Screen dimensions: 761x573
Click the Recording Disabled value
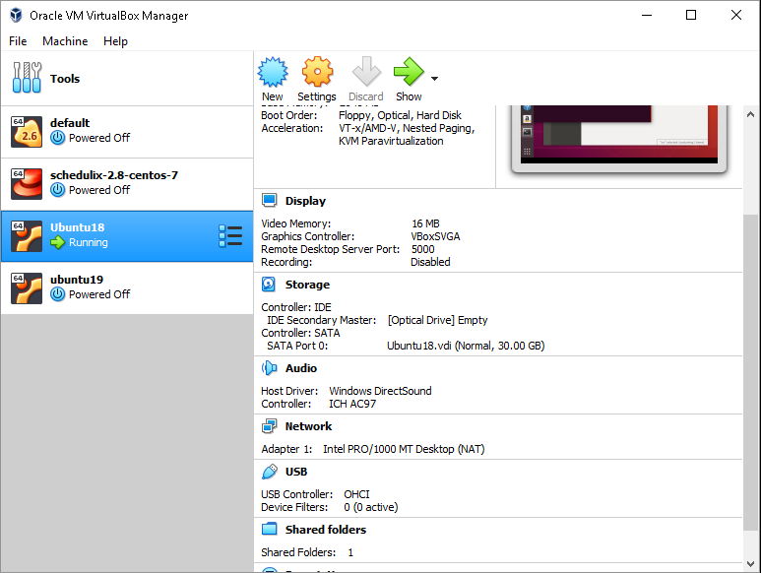430,262
